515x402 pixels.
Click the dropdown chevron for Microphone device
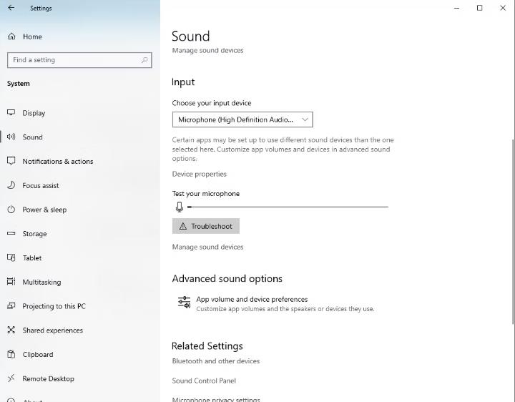click(x=305, y=119)
